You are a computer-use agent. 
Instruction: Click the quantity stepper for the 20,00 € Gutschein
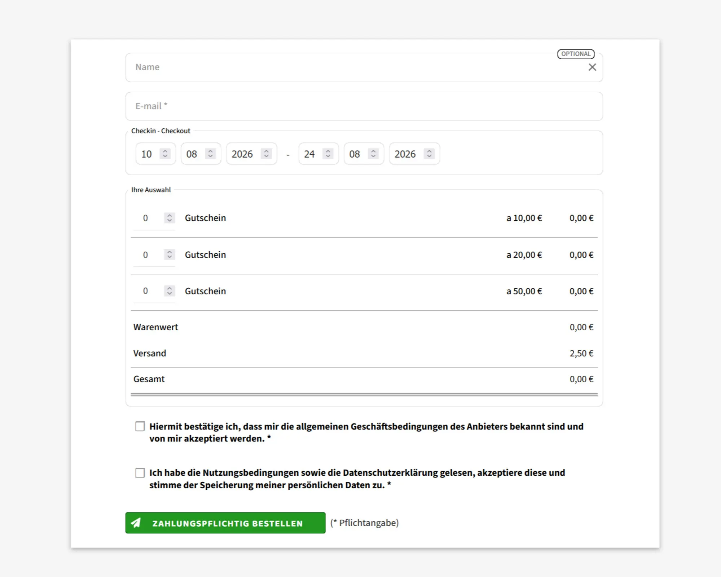tap(169, 255)
